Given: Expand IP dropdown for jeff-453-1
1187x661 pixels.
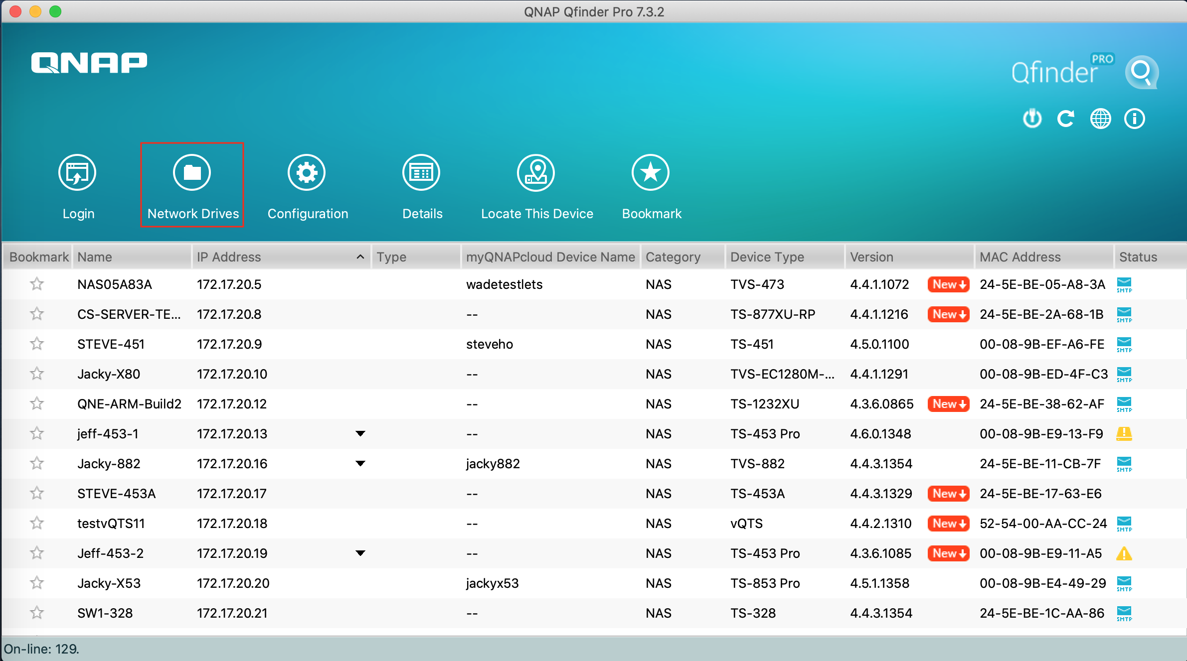Looking at the screenshot, I should (360, 434).
